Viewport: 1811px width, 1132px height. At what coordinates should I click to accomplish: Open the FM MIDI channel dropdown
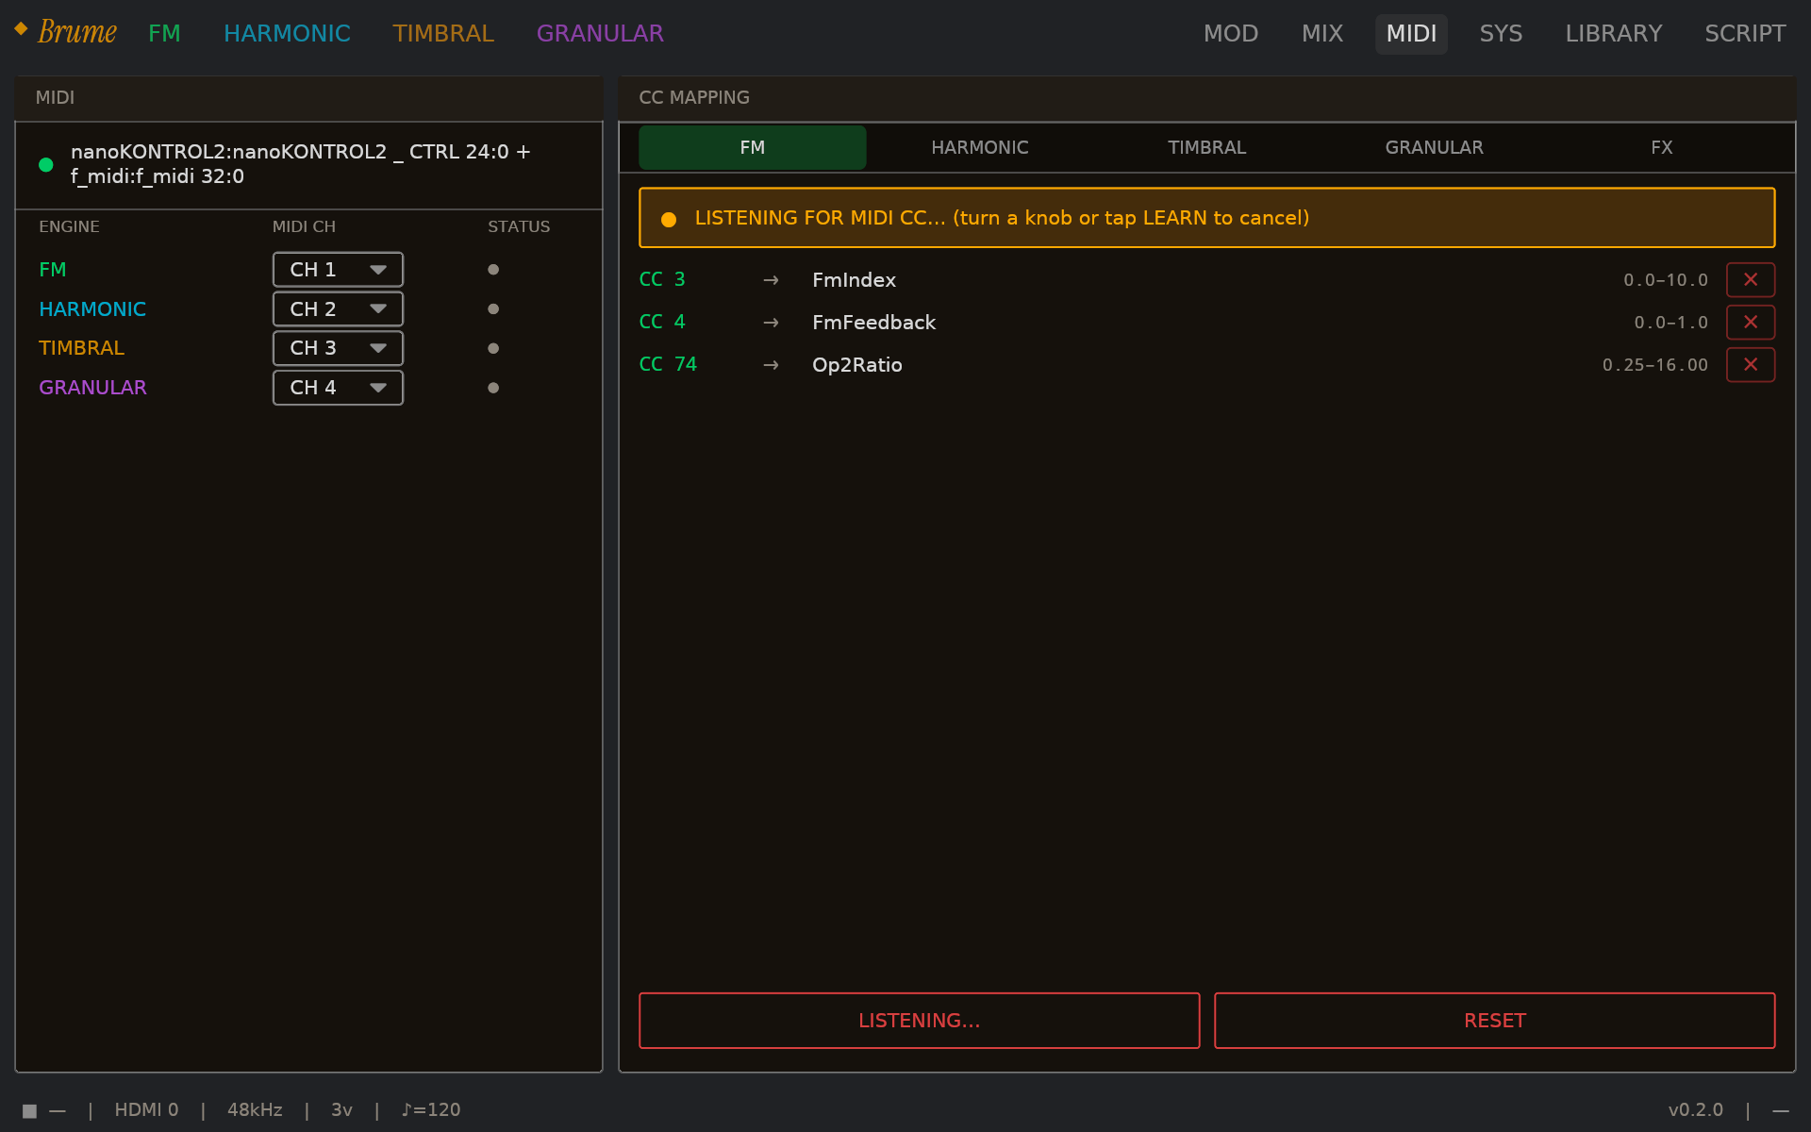coord(338,270)
